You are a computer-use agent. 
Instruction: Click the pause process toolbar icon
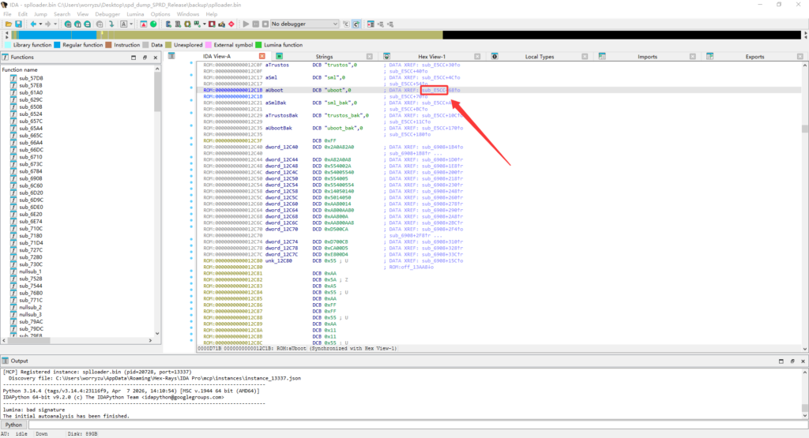(x=256, y=24)
